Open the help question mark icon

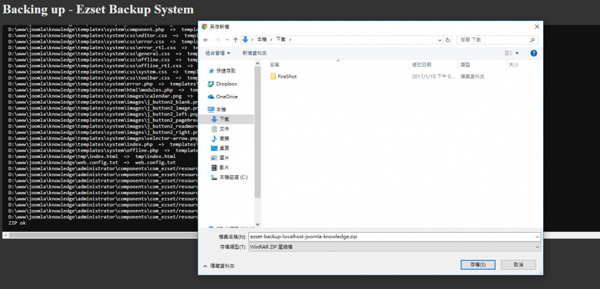pos(534,53)
